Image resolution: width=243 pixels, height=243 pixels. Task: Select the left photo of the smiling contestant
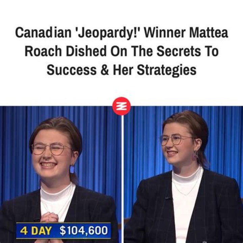(x=60, y=174)
